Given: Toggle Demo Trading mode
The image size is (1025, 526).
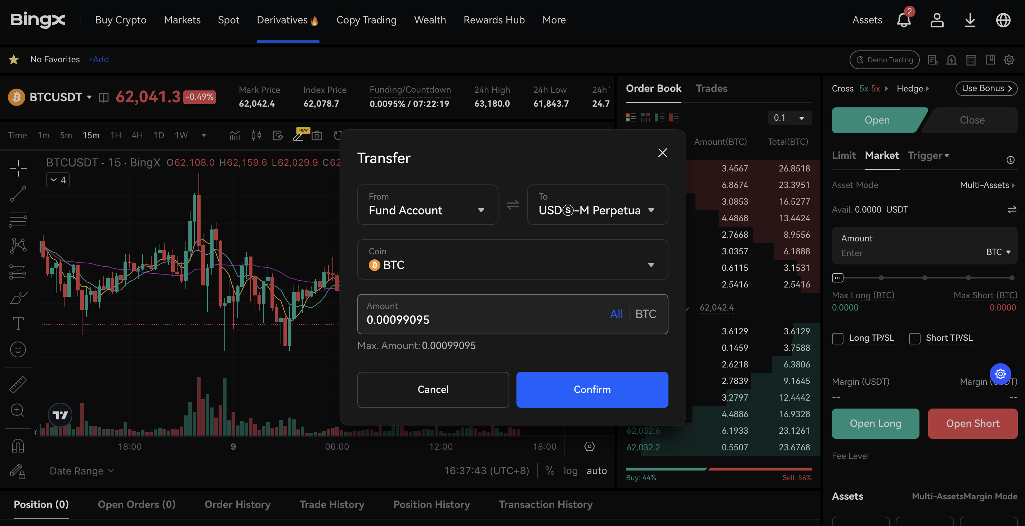Looking at the screenshot, I should coord(884,60).
